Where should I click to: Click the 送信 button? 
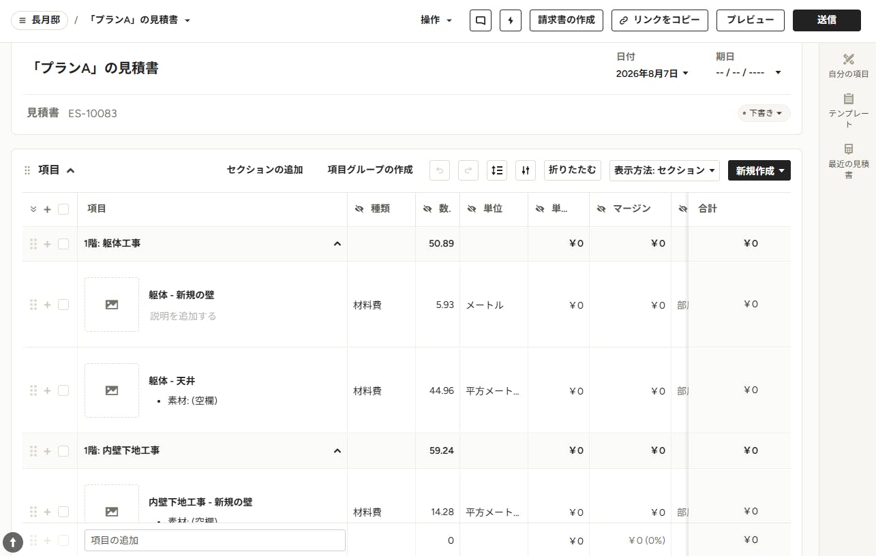point(827,20)
